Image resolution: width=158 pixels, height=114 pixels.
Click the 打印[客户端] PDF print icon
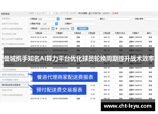point(90,13)
